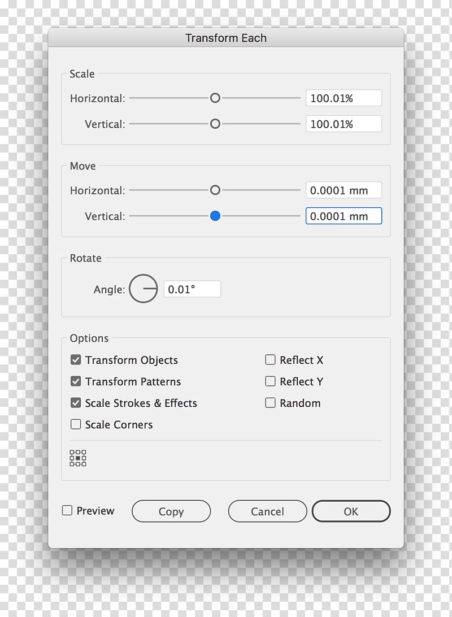Check the Reflect X option

click(x=270, y=360)
